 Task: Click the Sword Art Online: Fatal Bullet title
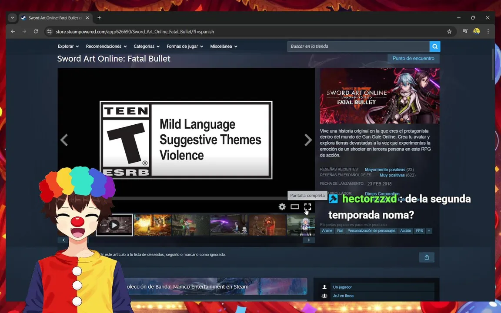[x=114, y=59]
